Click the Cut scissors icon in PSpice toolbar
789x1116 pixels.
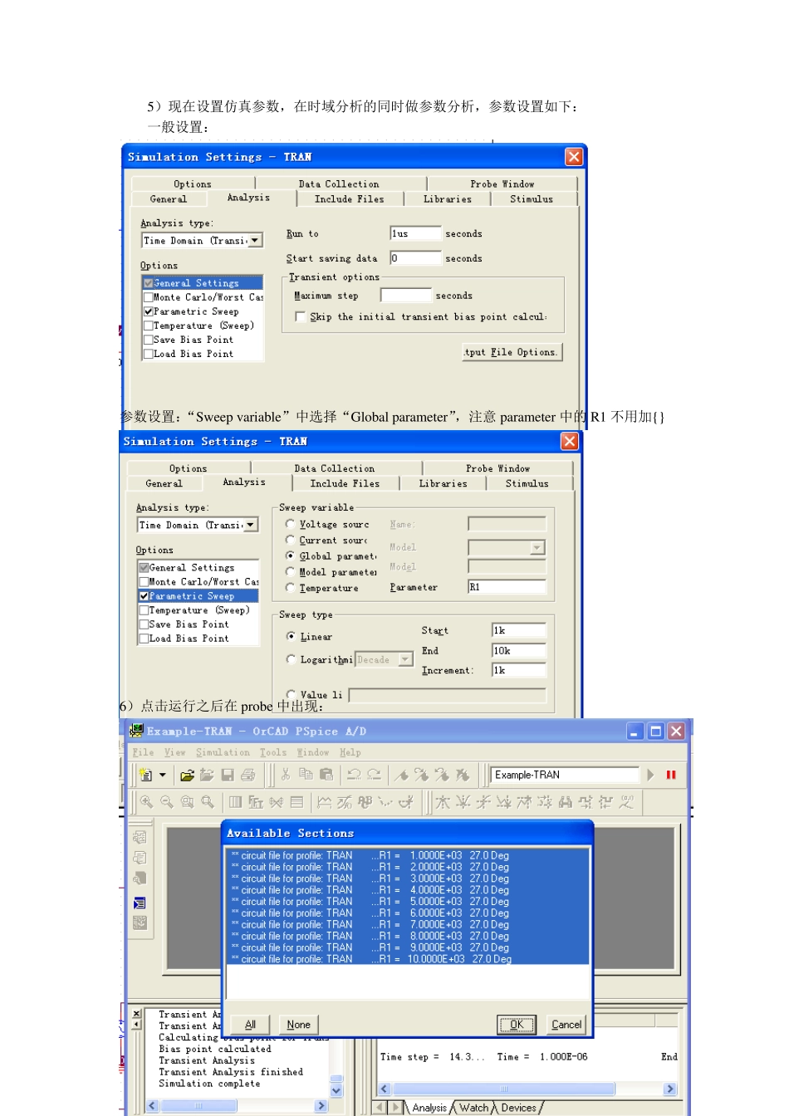pos(286,775)
